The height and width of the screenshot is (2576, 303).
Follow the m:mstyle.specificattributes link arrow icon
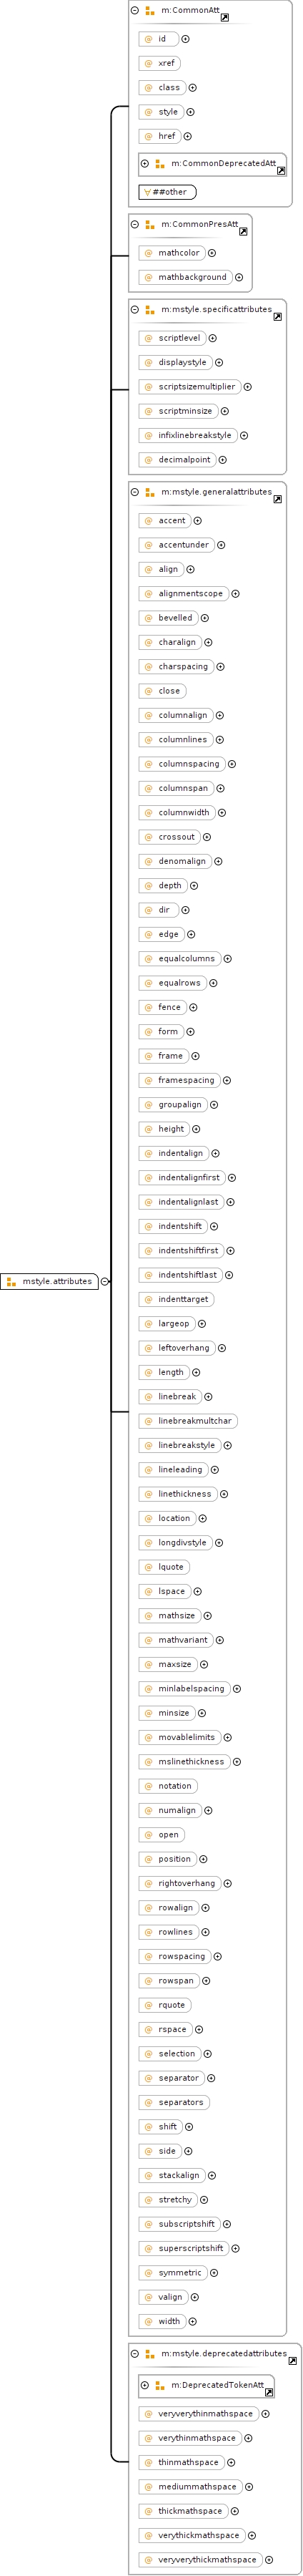[277, 317]
